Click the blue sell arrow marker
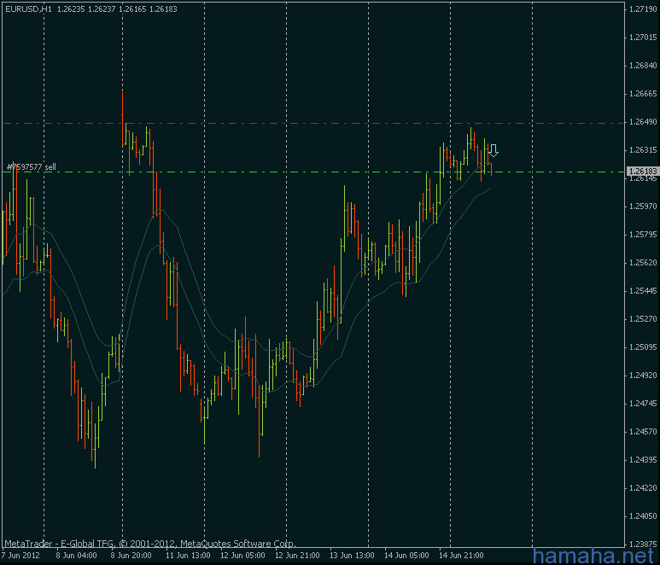This screenshot has width=660, height=565. tap(494, 150)
